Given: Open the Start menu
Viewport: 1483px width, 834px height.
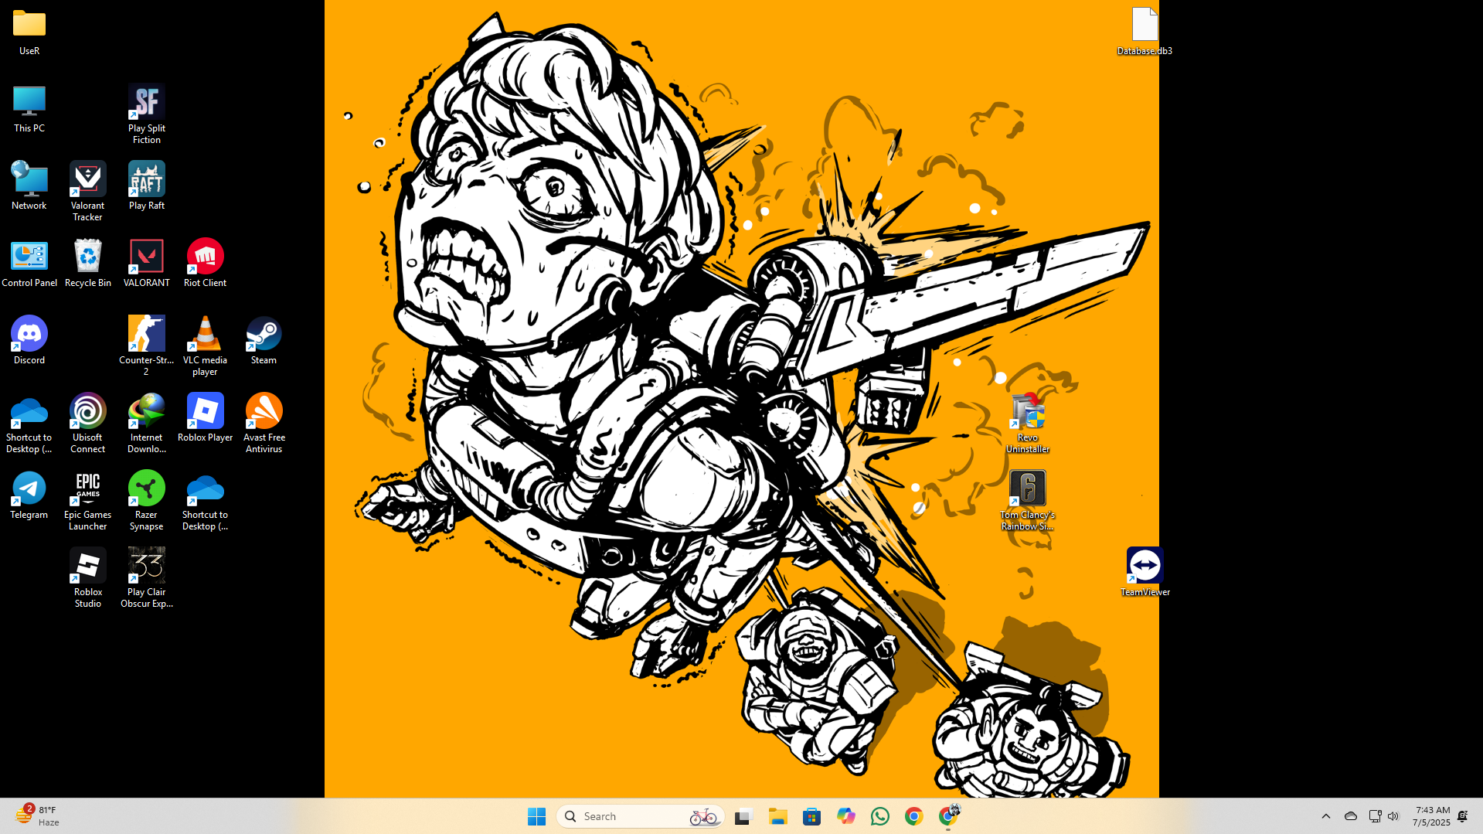Looking at the screenshot, I should [x=536, y=815].
